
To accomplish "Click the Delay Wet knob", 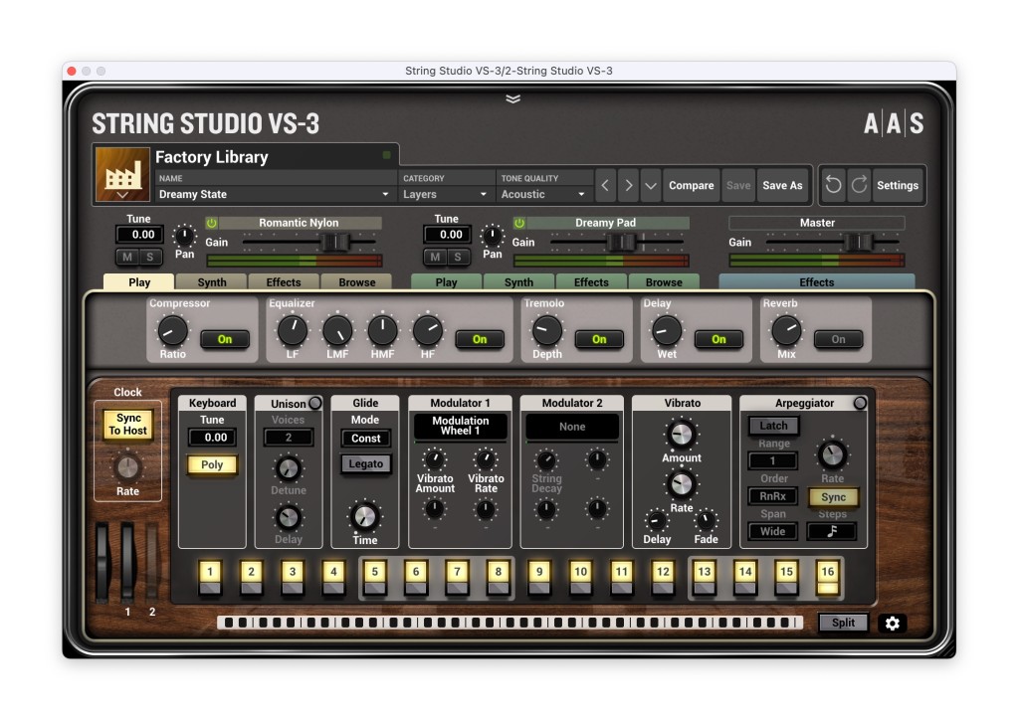I will point(667,331).
